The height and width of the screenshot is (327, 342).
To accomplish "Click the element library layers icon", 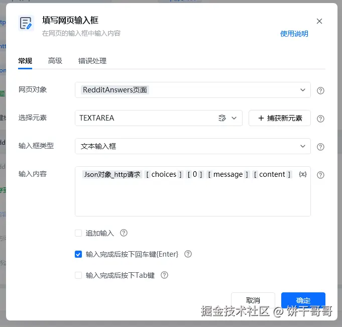I will [x=222, y=118].
